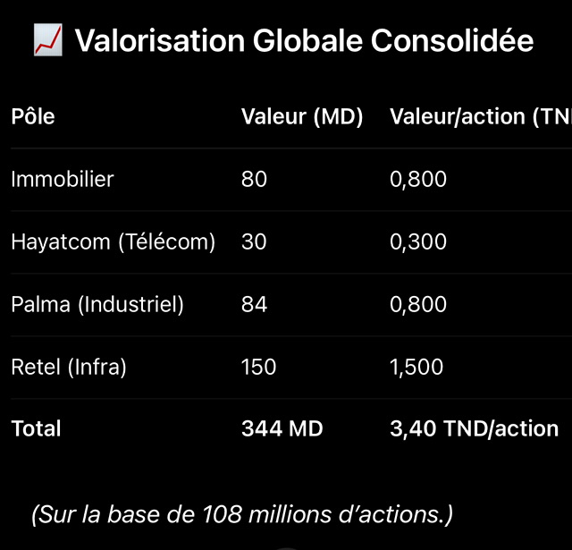The height and width of the screenshot is (550, 572).
Task: Select the value 84 for Palma
Action: [254, 305]
